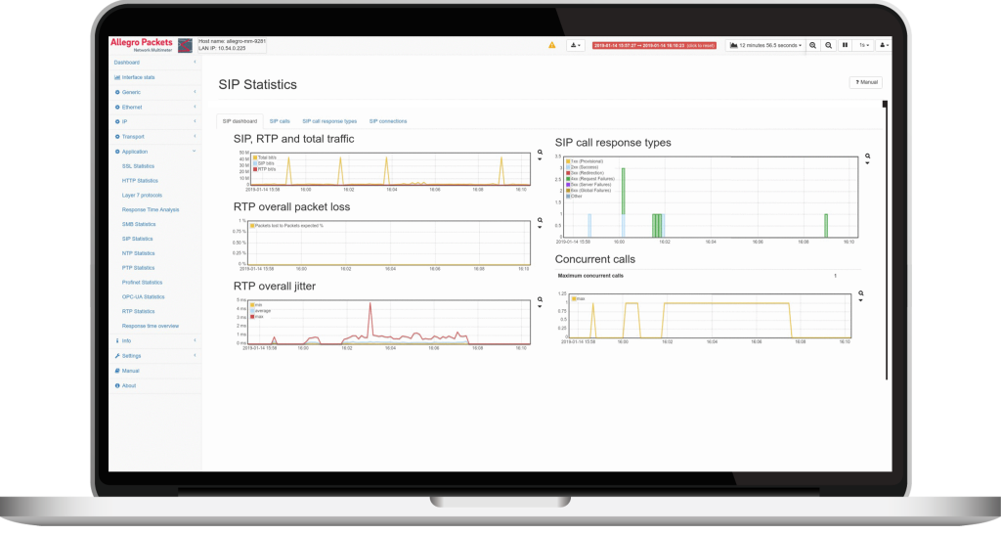The height and width of the screenshot is (535, 1001).
Task: Click the zoom in time range icon
Action: point(813,45)
